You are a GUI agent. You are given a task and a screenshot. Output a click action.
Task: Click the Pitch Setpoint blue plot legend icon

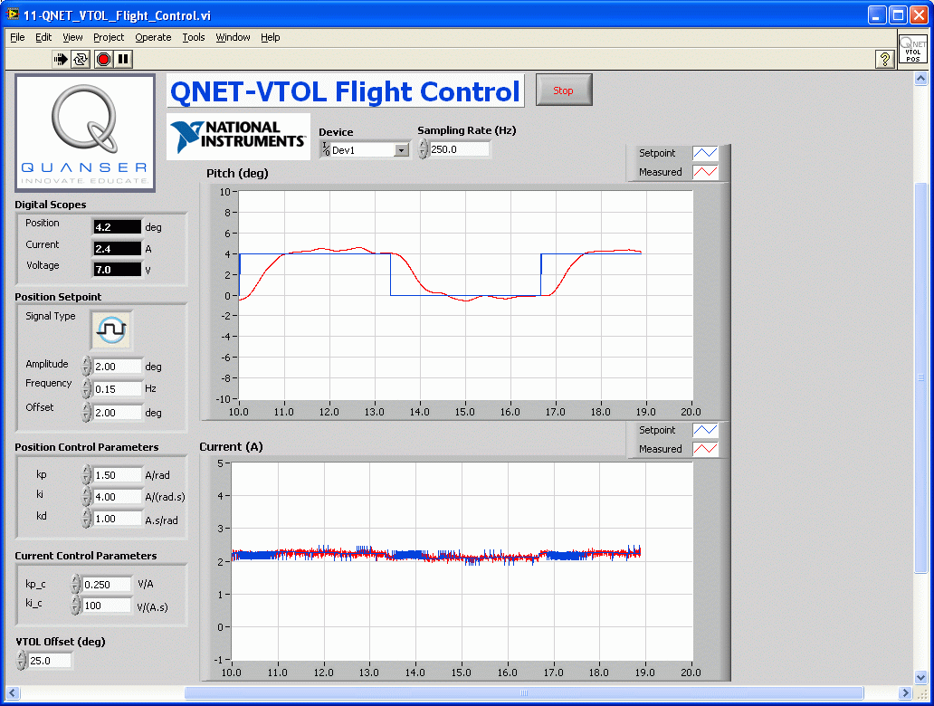pyautogui.click(x=705, y=153)
